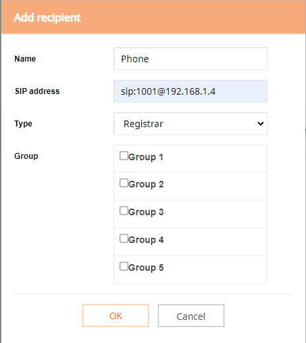Confirm with the OK button

116,316
